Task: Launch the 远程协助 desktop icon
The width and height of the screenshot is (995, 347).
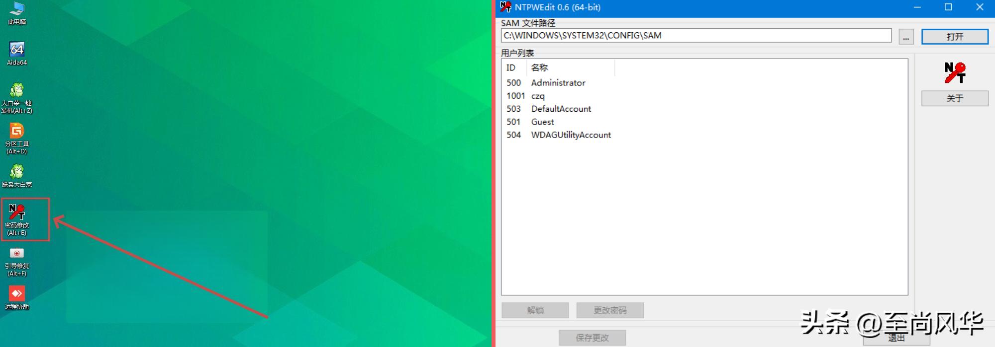Action: 17,298
